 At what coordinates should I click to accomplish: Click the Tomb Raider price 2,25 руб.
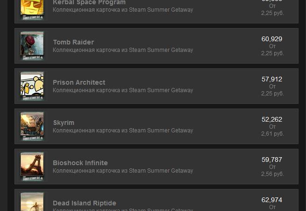pyautogui.click(x=272, y=53)
